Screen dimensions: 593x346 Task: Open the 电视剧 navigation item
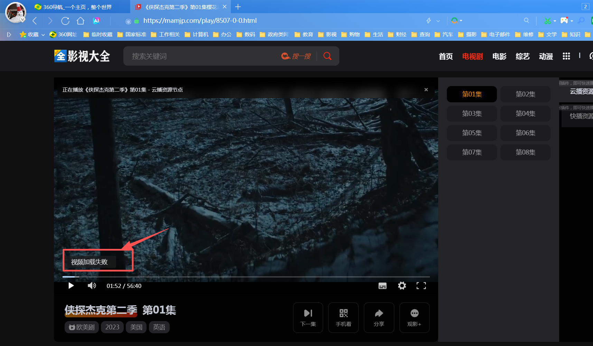pyautogui.click(x=472, y=56)
